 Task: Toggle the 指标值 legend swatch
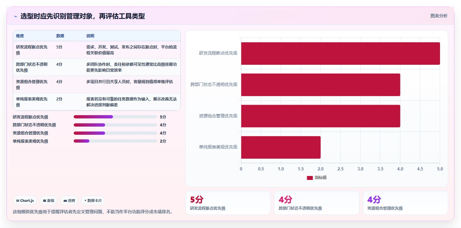click(310, 178)
